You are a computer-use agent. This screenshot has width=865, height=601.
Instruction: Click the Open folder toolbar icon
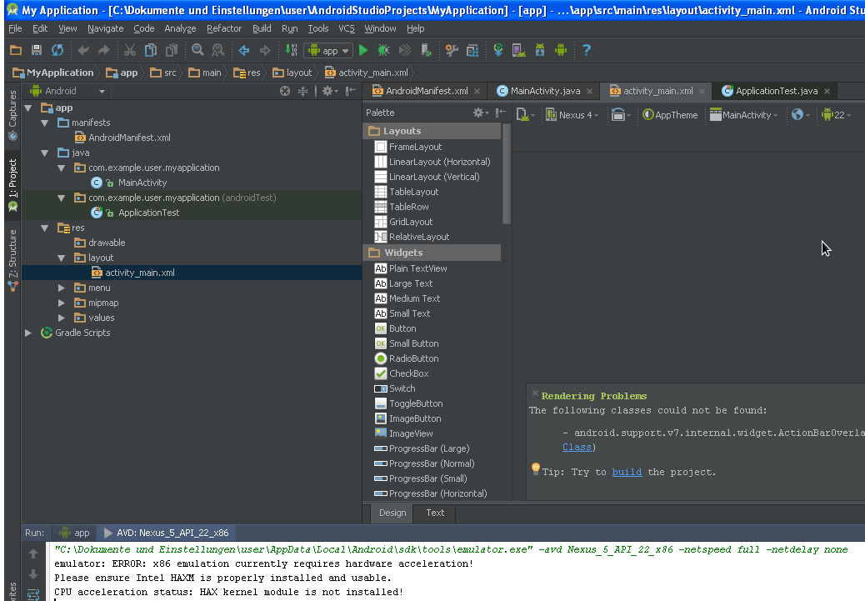tap(16, 50)
